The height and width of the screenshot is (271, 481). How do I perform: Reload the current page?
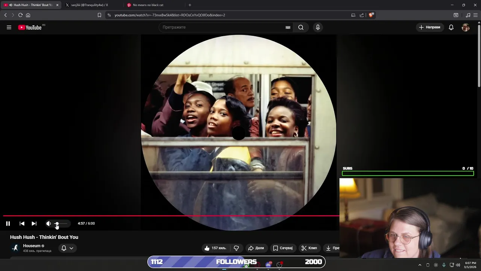pos(20,15)
